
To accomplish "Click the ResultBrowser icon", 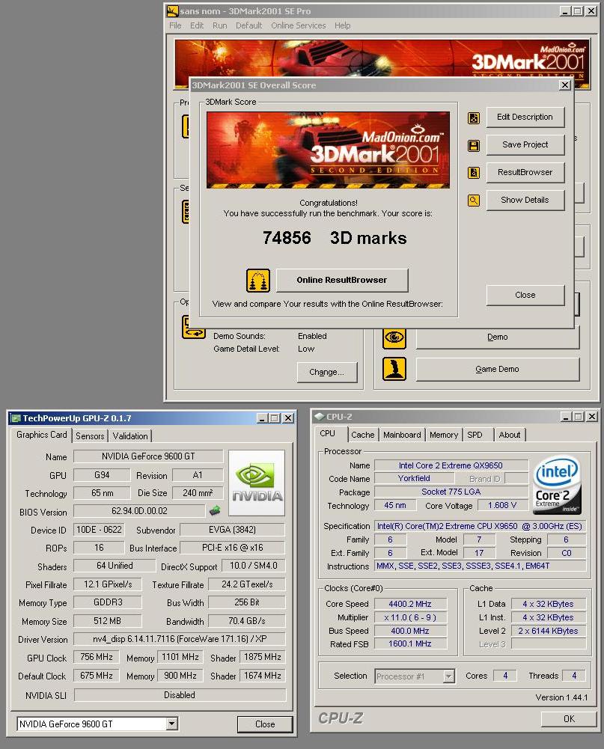I will click(x=474, y=172).
